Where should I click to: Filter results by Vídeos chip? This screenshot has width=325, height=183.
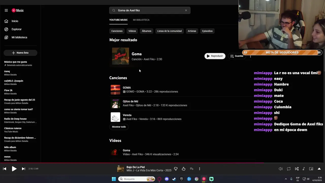pyautogui.click(x=132, y=31)
